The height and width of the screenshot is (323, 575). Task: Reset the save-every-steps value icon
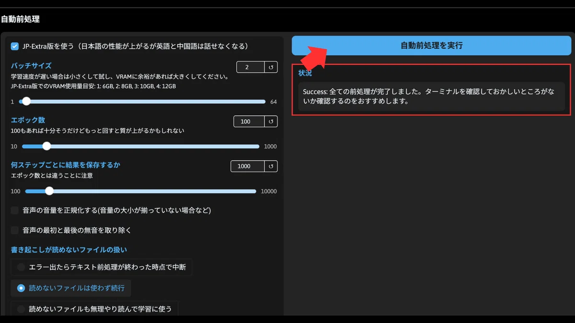271,166
